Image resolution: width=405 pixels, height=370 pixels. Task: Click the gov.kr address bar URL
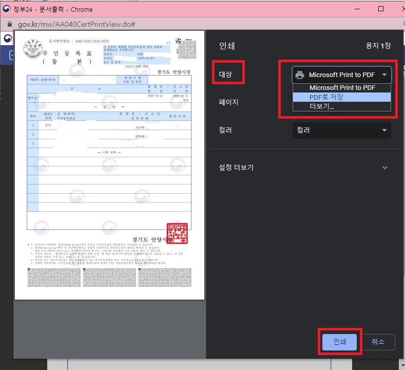point(76,24)
